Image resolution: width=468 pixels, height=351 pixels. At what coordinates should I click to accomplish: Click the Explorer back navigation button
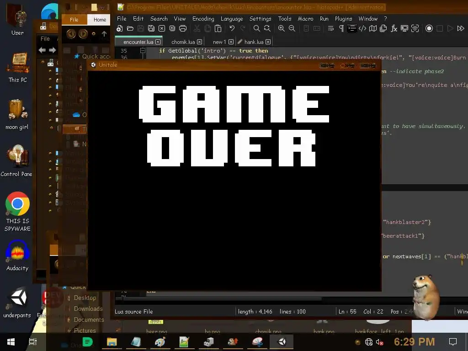(x=71, y=34)
